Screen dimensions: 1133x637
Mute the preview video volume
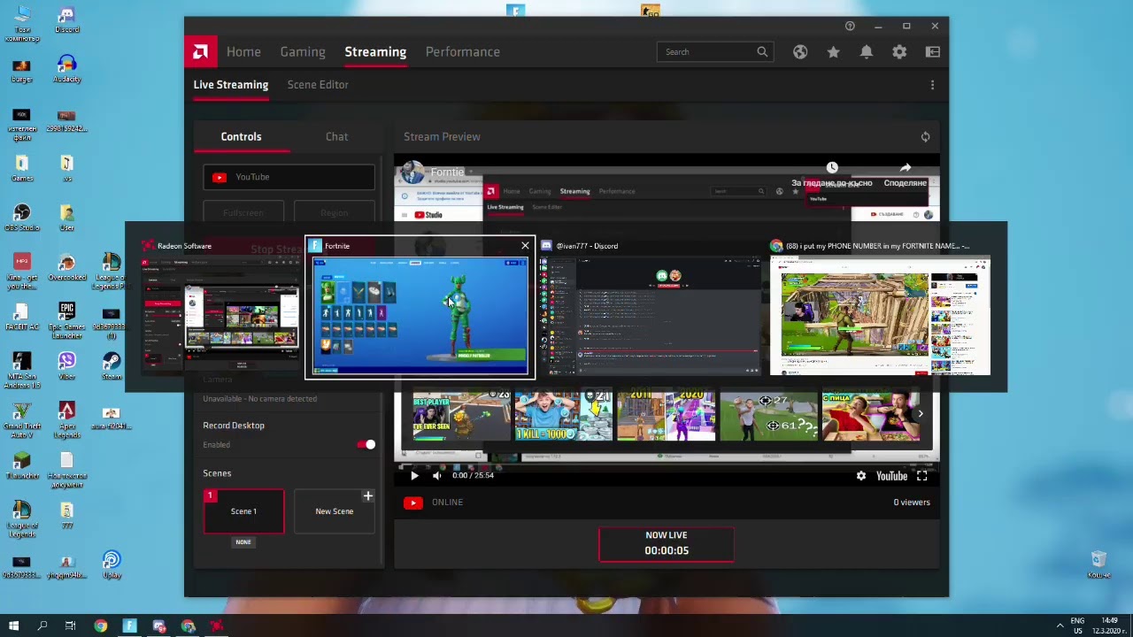(x=436, y=476)
